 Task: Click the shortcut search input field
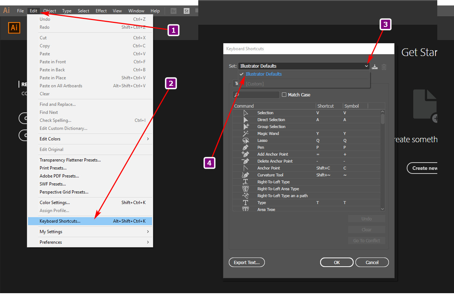256,95
